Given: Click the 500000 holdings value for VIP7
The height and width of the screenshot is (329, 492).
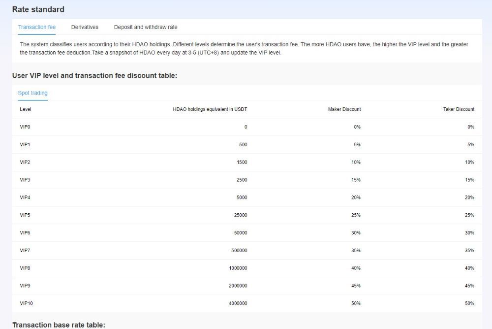Looking at the screenshot, I should pos(240,250).
